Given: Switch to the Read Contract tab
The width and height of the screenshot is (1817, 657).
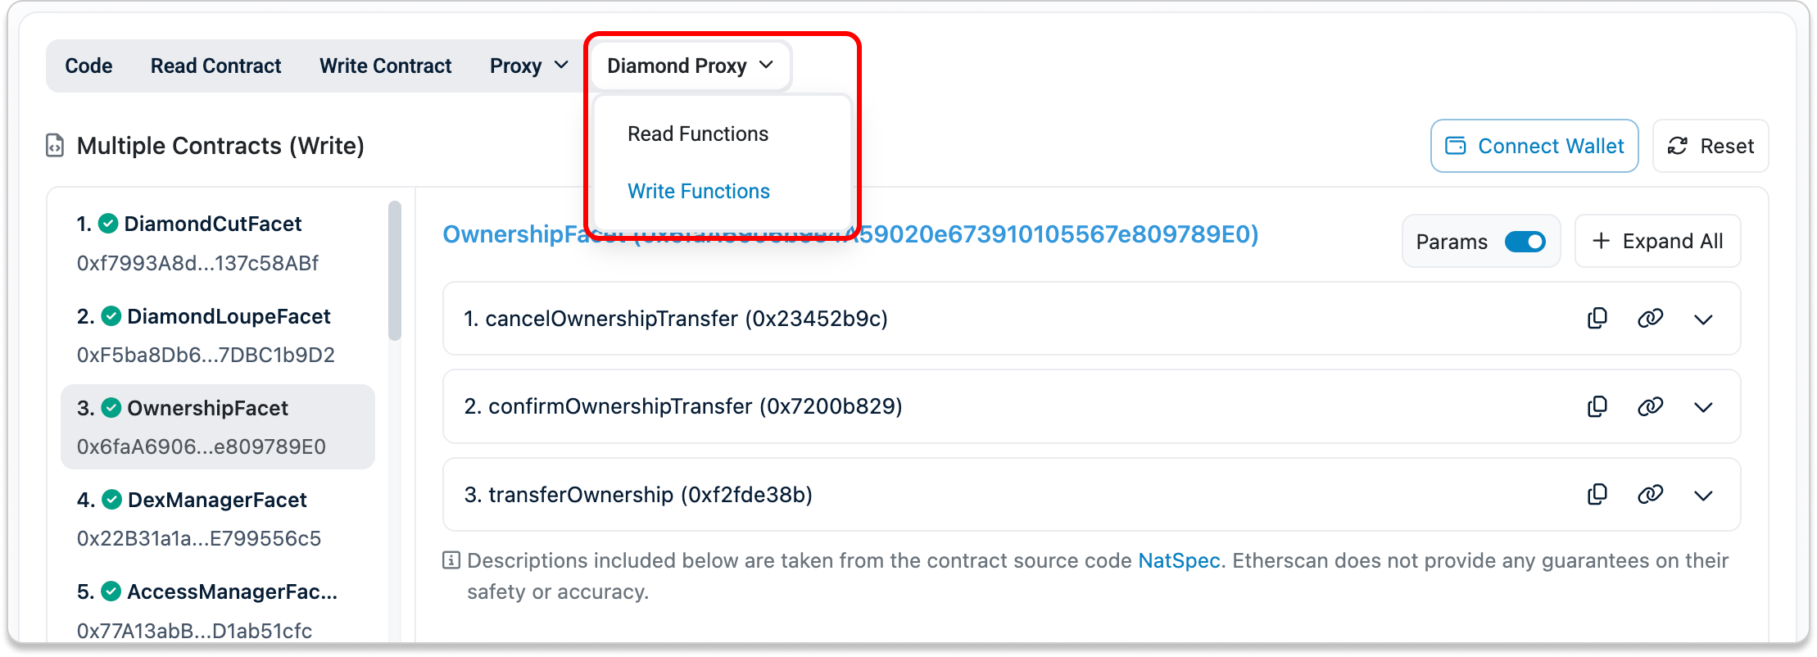Looking at the screenshot, I should (x=215, y=66).
